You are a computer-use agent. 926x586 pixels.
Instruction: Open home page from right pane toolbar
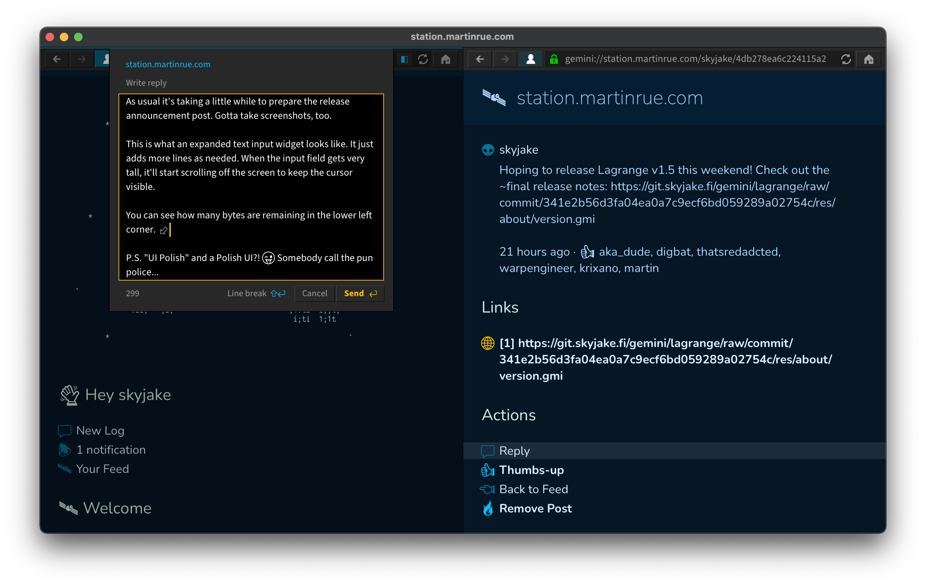pyautogui.click(x=869, y=59)
